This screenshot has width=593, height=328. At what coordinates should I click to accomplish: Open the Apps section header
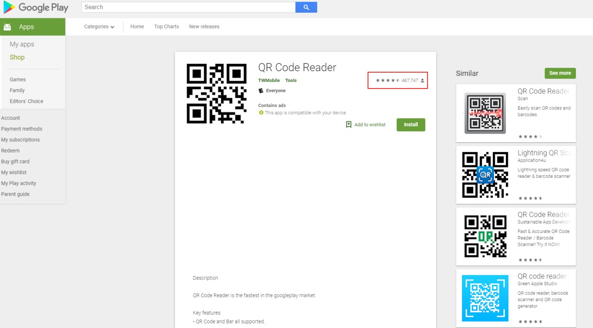tap(32, 27)
